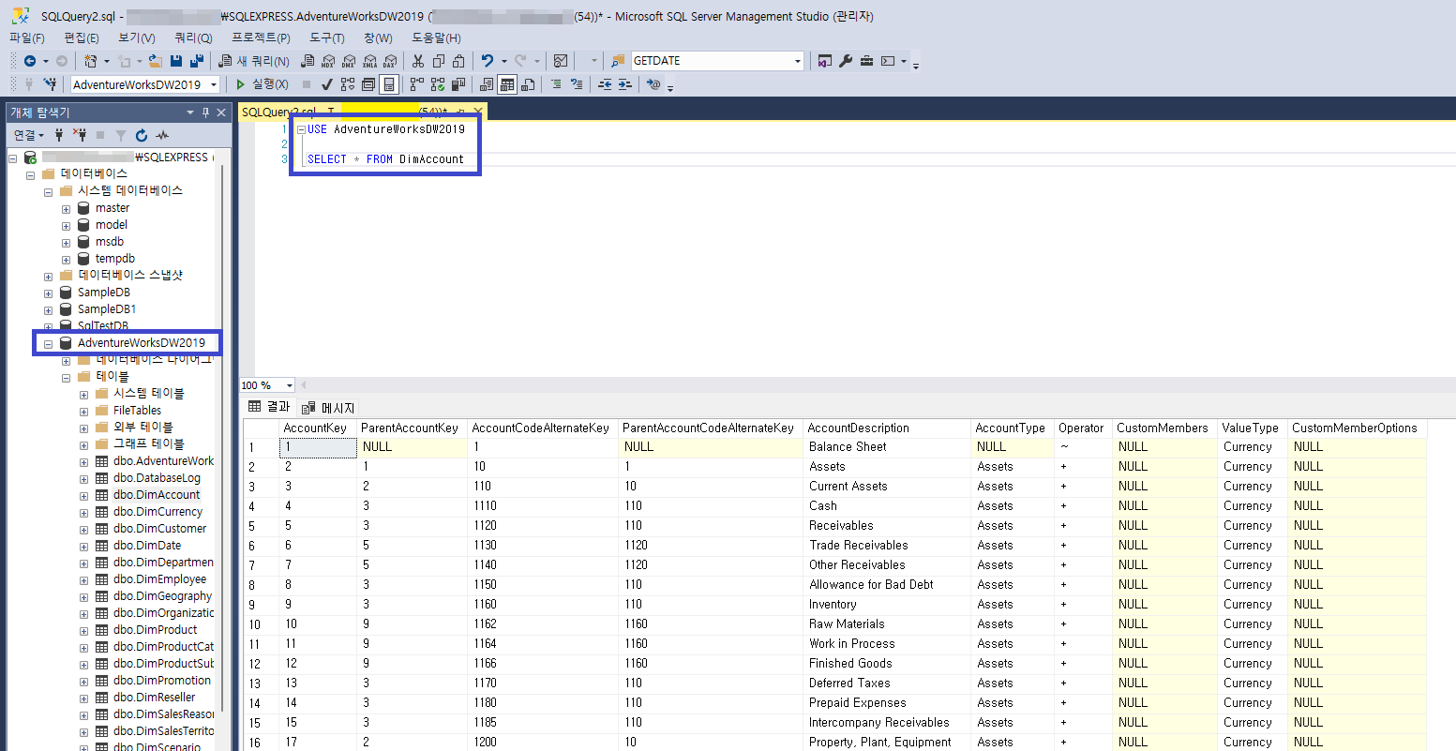Click the Save All icon
The height and width of the screenshot is (751, 1456).
pos(197,61)
